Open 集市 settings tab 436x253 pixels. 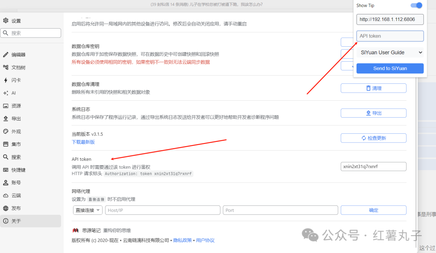point(31,144)
